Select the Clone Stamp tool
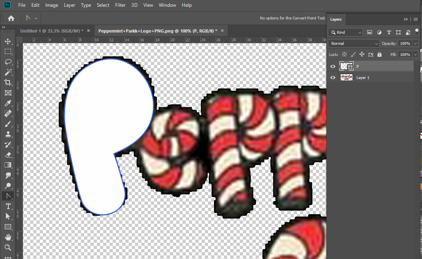The width and height of the screenshot is (422, 259). coord(8,134)
